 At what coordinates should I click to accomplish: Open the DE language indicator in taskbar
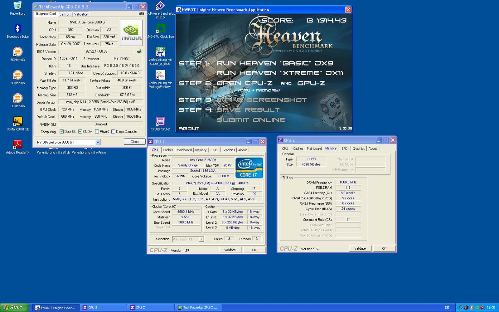point(447,308)
